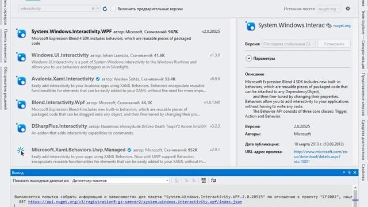This screenshot has width=368, height=207.
Task: Open package source nuget.org dropdown
Action: [329, 9]
